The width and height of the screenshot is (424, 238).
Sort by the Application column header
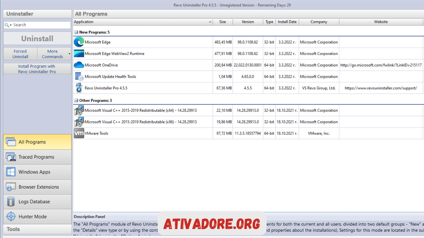143,22
